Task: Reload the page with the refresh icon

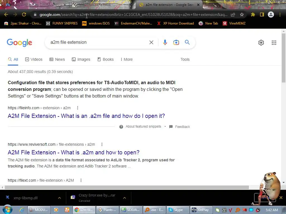Action: click(x=24, y=14)
